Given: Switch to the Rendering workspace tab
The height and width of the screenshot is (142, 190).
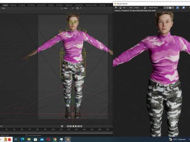Looking at the screenshot, I should [69, 5].
